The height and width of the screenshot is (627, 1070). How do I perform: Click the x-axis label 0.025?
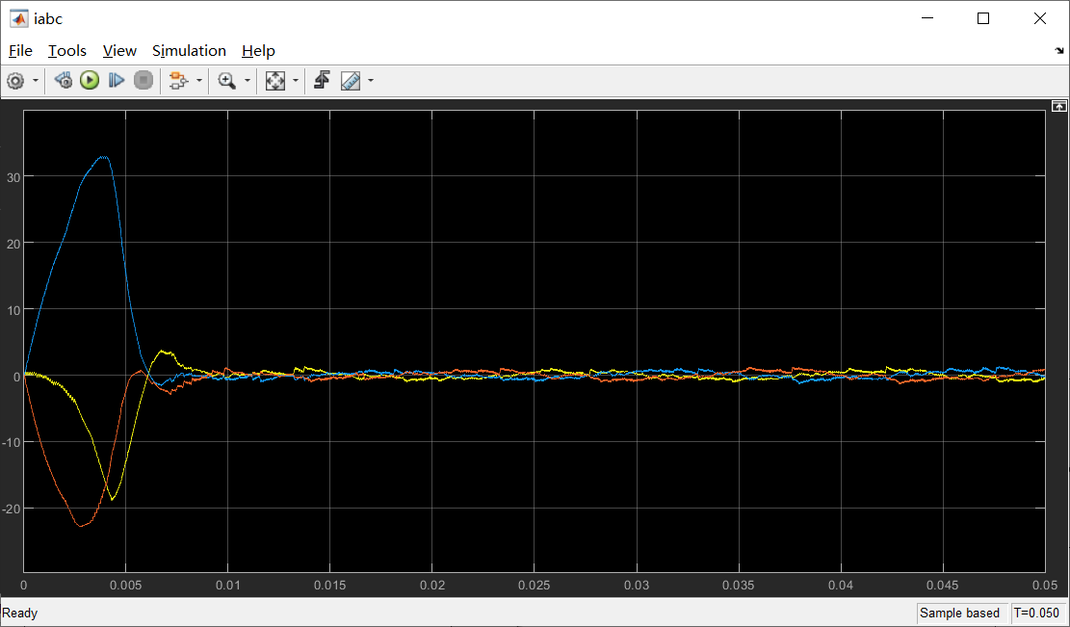pyautogui.click(x=535, y=586)
